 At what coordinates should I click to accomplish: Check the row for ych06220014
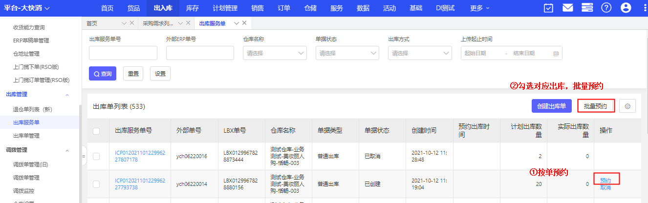coord(96,184)
